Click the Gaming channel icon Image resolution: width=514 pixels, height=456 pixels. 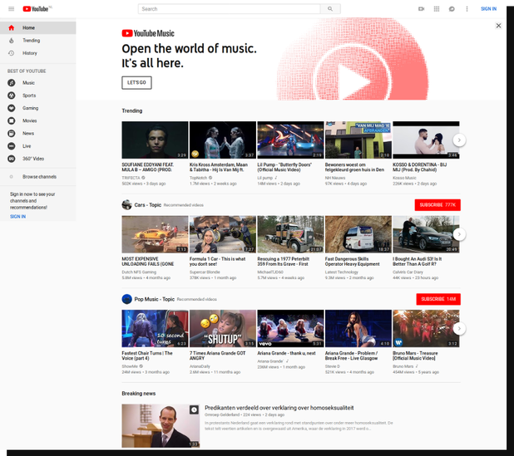(11, 108)
